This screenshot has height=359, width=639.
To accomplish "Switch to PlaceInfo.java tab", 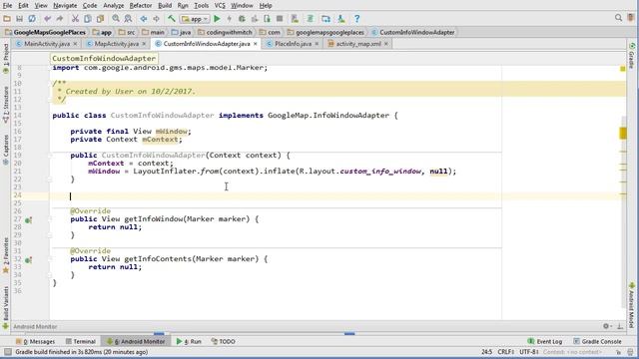I will pos(293,44).
